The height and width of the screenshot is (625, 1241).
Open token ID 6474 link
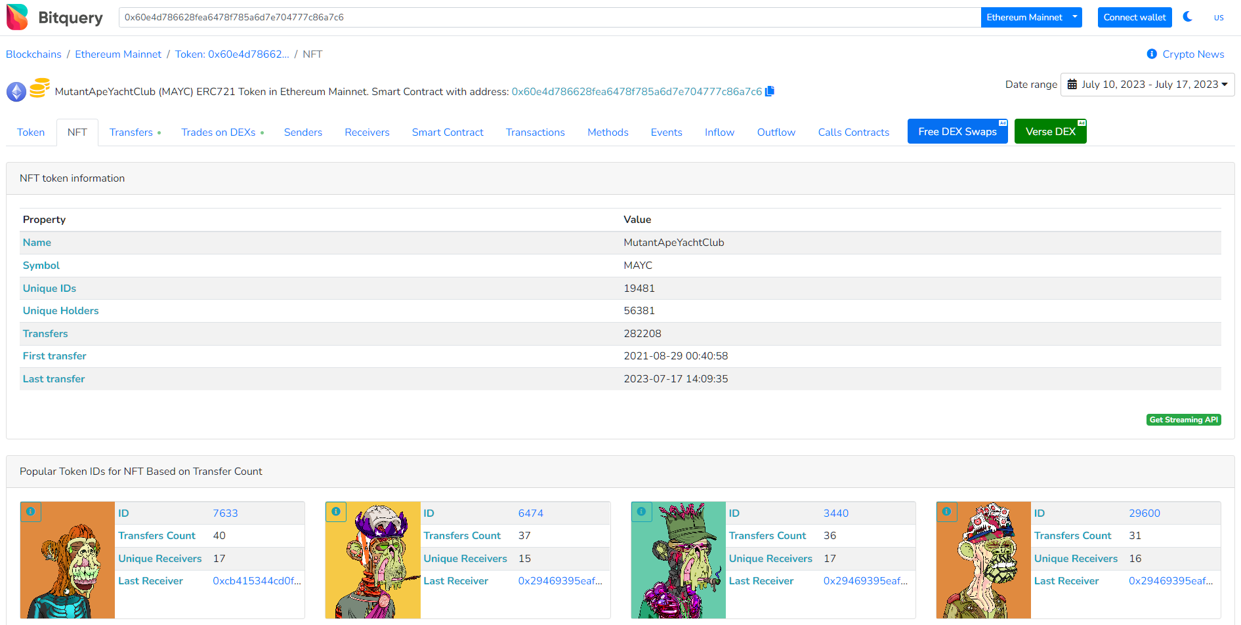click(531, 513)
